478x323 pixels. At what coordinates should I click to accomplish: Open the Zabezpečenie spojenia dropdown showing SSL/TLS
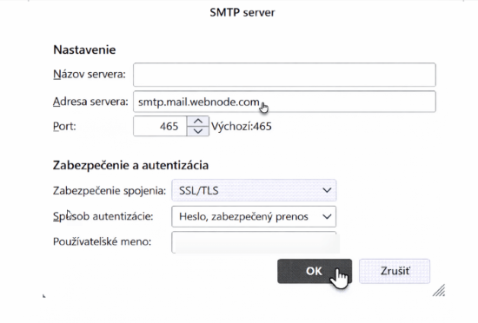pos(254,190)
